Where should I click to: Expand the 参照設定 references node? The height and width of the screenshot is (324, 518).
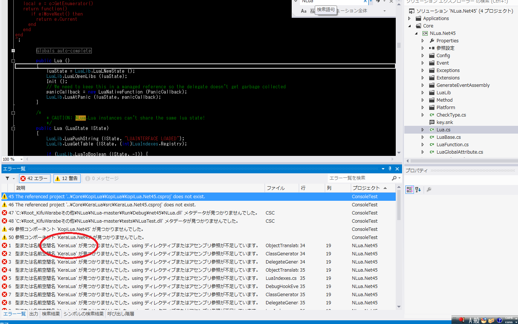point(423,48)
